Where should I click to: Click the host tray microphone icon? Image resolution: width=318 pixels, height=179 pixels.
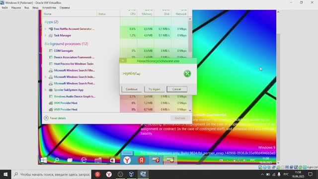(279, 175)
